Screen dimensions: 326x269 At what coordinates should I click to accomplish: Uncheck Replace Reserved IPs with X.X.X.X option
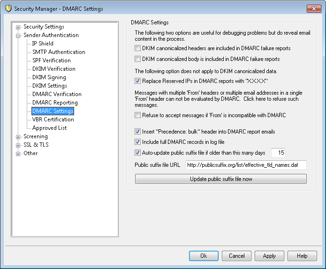(x=138, y=81)
